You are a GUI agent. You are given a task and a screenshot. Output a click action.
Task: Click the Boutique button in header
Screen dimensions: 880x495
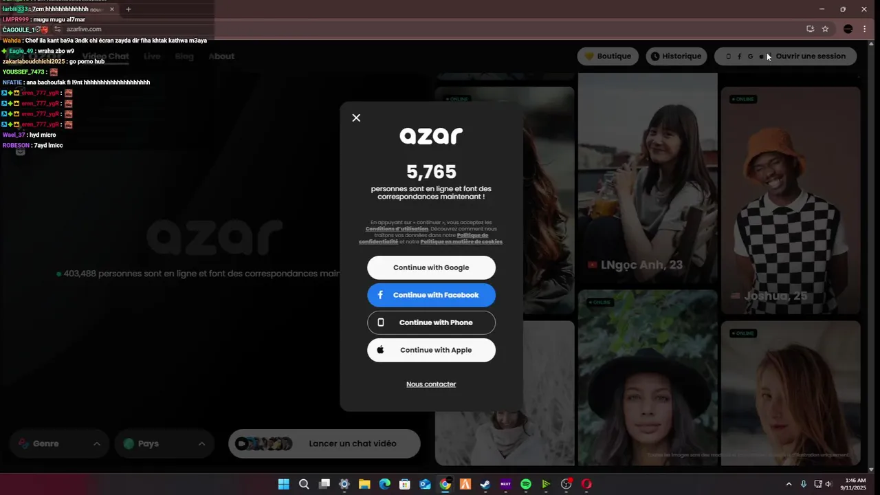click(x=608, y=56)
